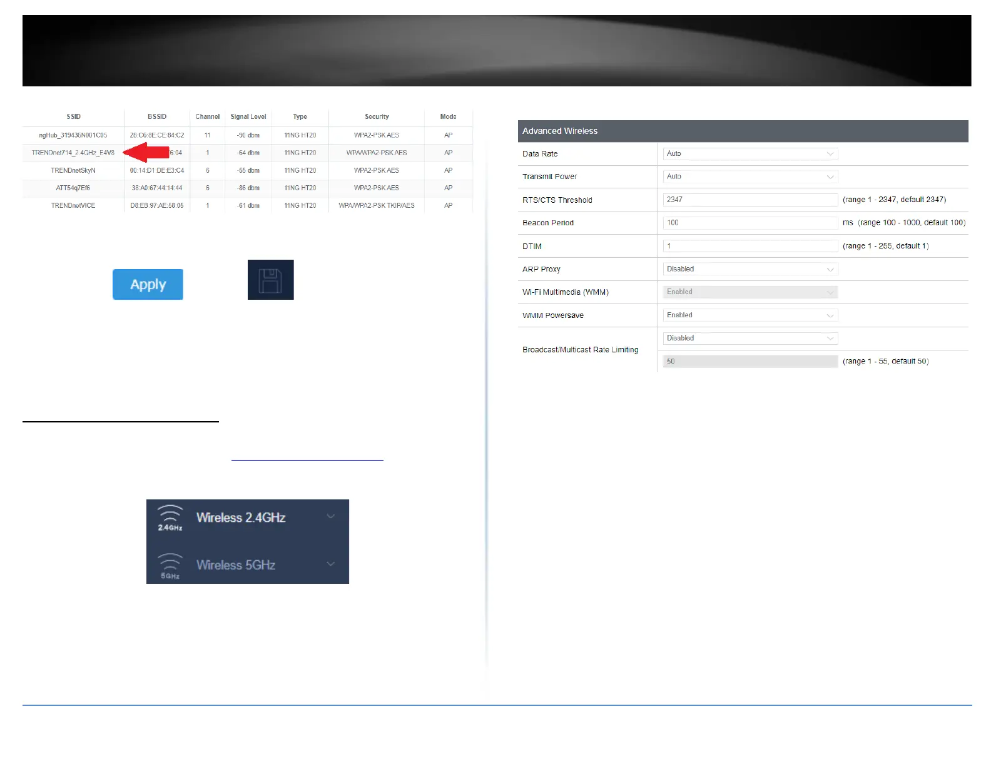Select the ATT54q7Ef6 SSID
The height and width of the screenshot is (766, 991).
tap(73, 188)
